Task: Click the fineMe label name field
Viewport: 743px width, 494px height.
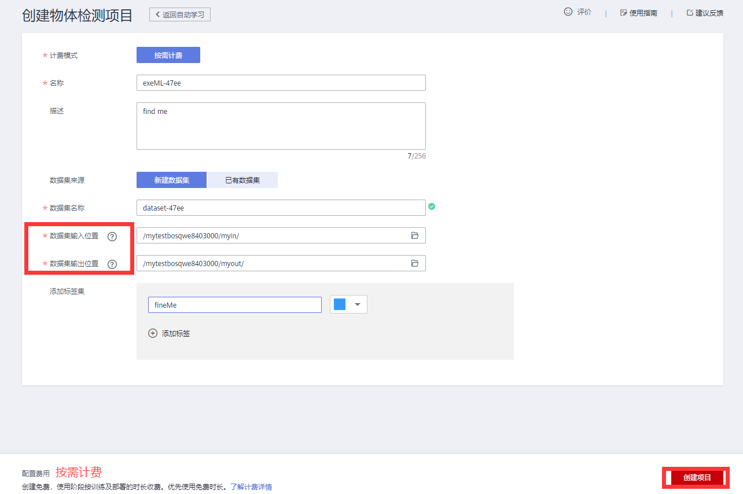Action: coord(234,305)
